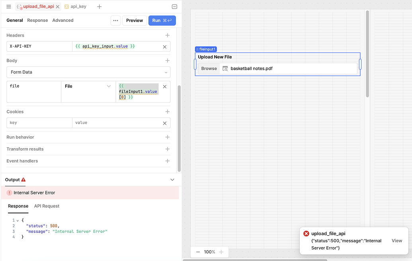The width and height of the screenshot is (412, 261).
Task: Click the 100% zoom level
Action: coord(209,252)
